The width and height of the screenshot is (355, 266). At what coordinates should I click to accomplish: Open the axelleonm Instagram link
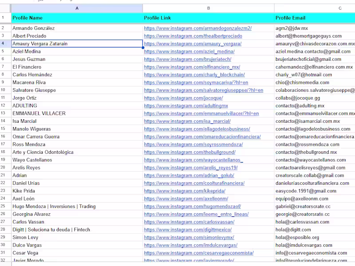coord(186,199)
